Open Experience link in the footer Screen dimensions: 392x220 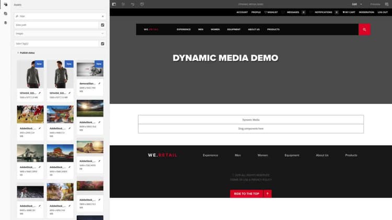pyautogui.click(x=210, y=155)
